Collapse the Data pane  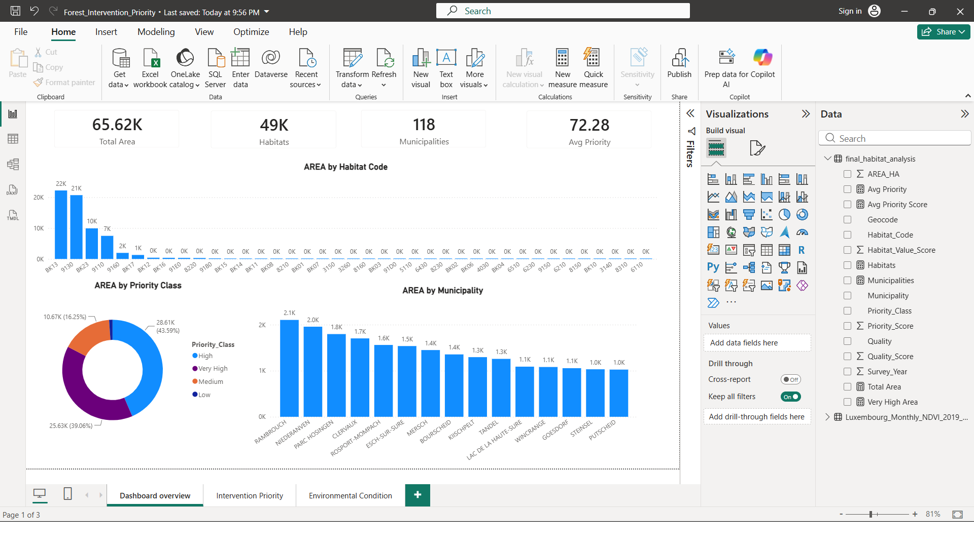tap(964, 114)
